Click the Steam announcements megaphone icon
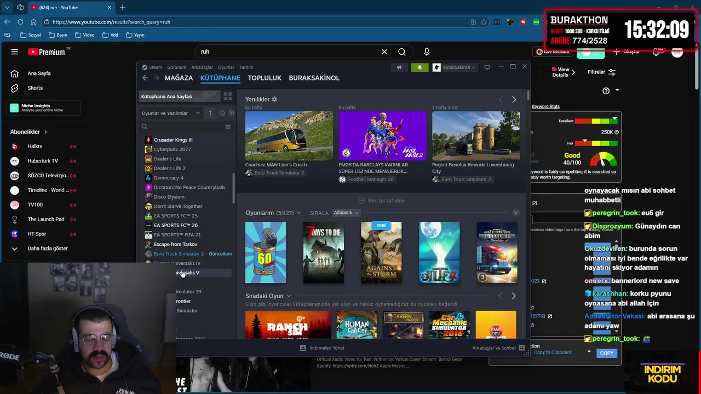This screenshot has width=701, height=394. coord(399,67)
